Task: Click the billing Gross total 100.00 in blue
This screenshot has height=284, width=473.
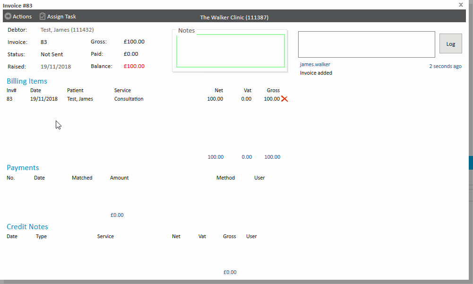Action: point(272,157)
